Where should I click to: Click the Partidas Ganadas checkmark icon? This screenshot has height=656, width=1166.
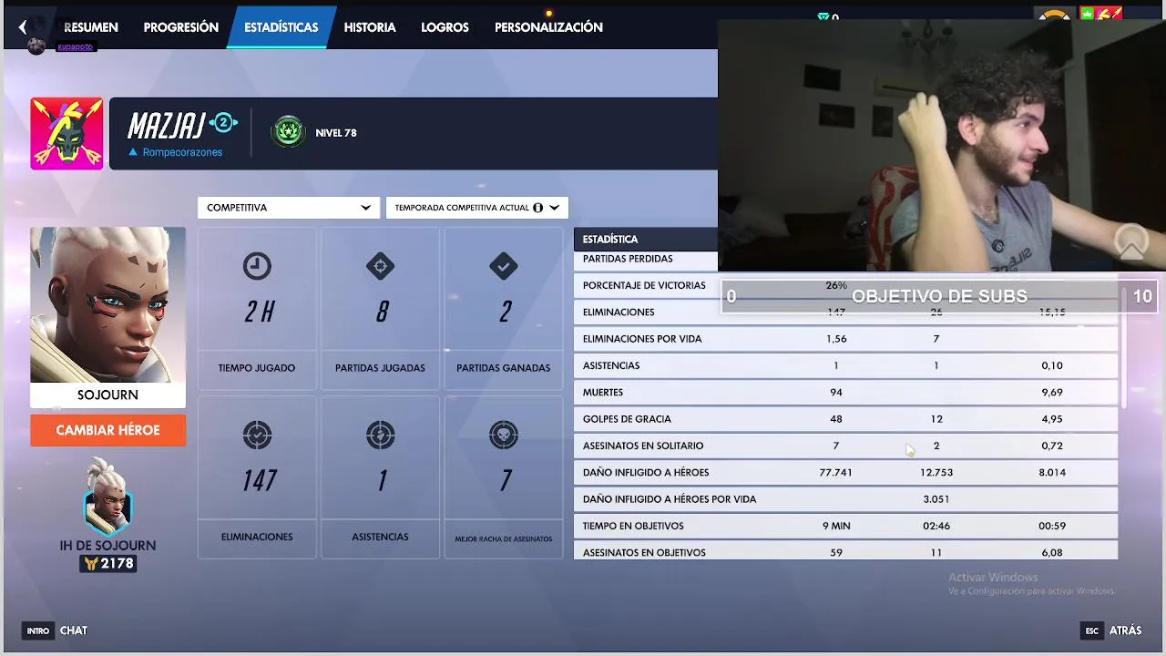point(503,266)
